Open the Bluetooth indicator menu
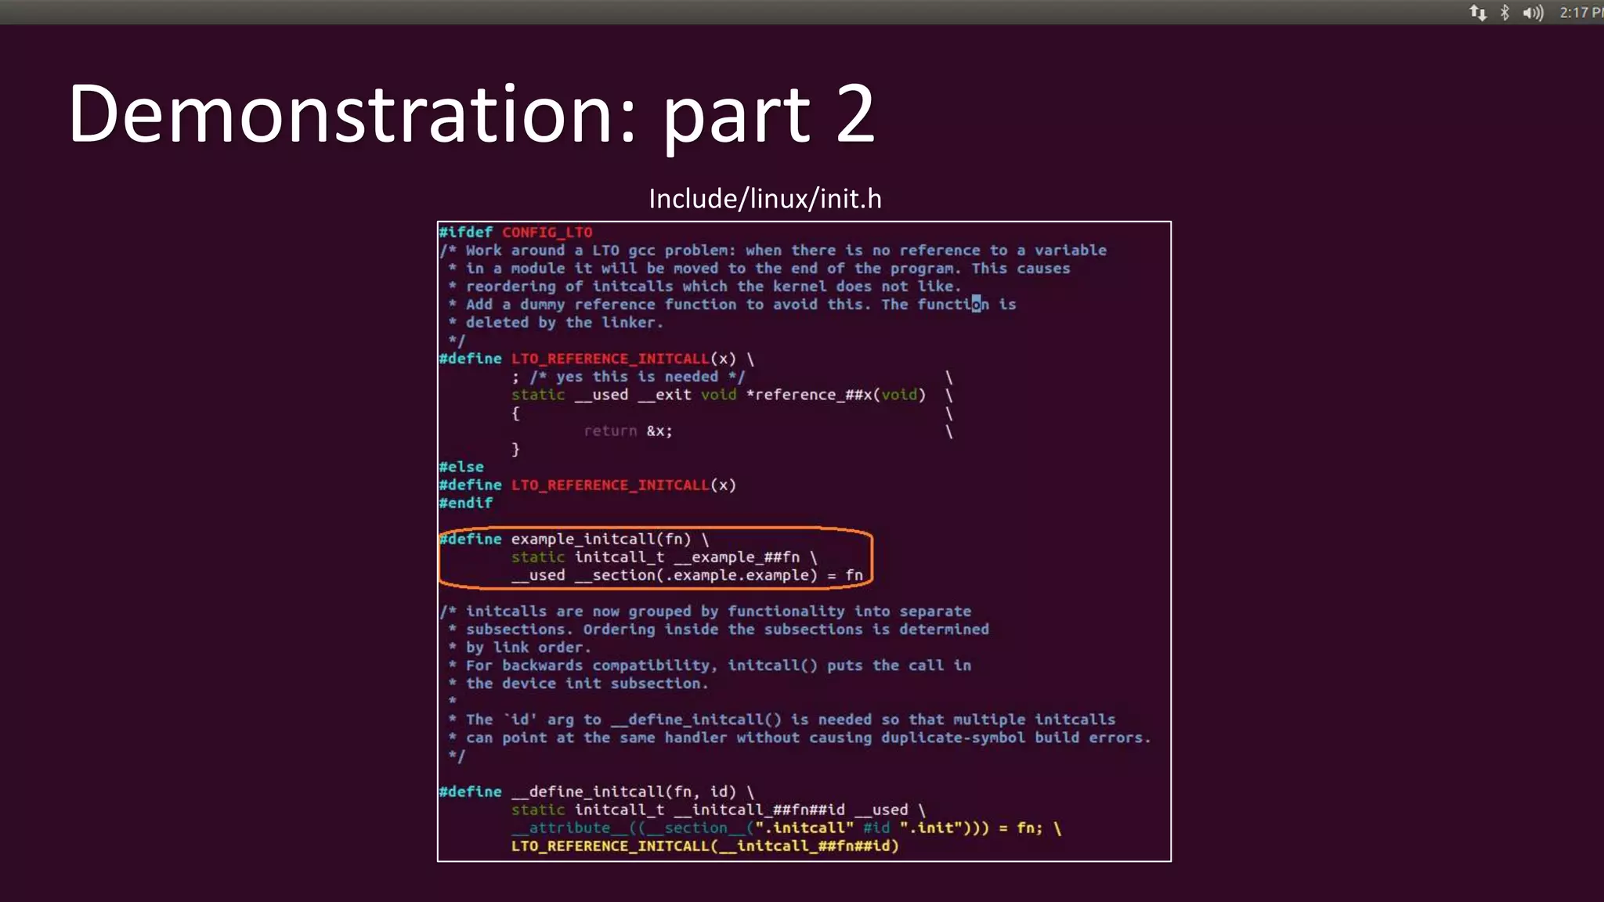Screen dimensions: 1604x902 coord(1505,13)
